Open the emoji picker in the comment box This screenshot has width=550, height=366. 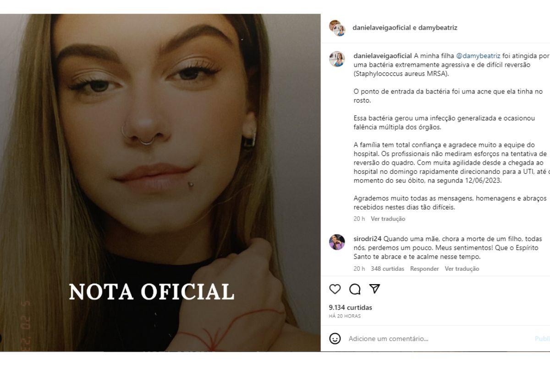tap(335, 339)
